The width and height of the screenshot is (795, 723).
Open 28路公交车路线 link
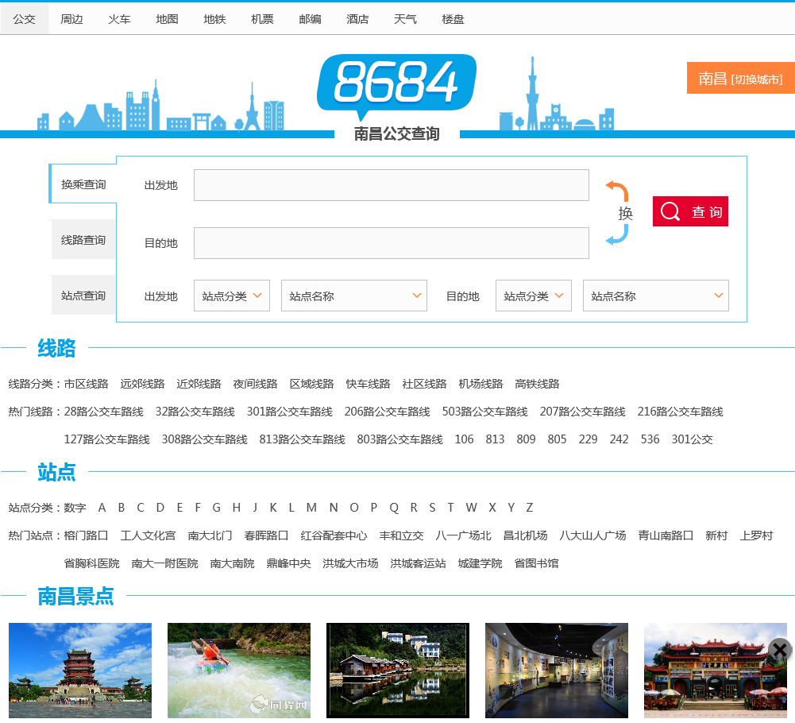tap(104, 412)
